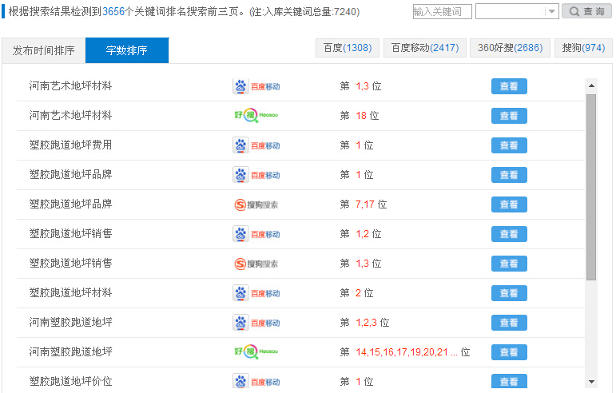Click 查看 for 河南艺术地坪材料 ranked 18
This screenshot has height=393, width=616.
click(509, 116)
